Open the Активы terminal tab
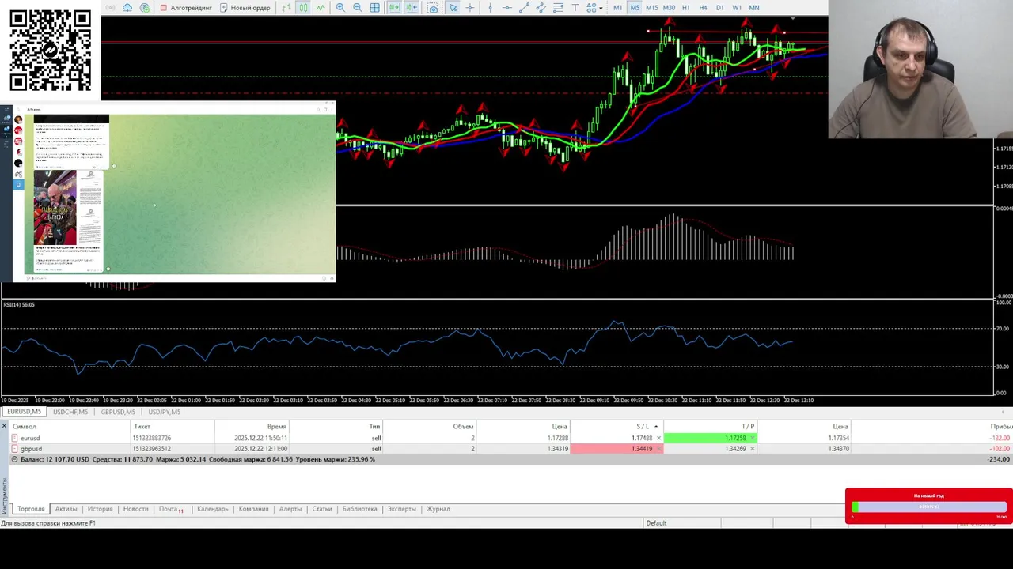Screen dimensions: 1013x569 click(66, 509)
